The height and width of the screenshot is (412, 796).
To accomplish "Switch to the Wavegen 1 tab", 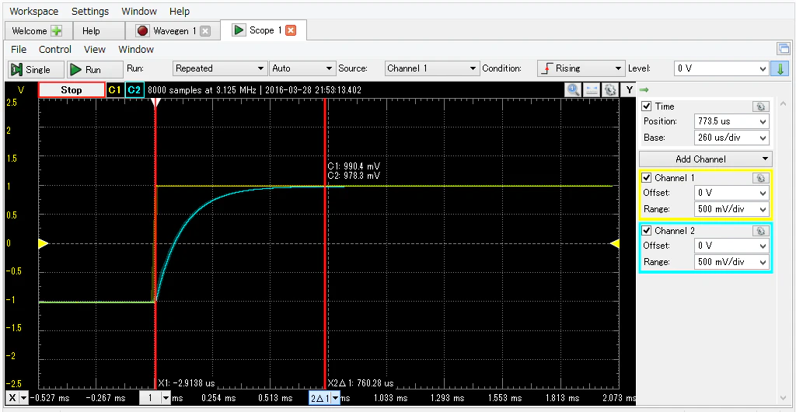I will point(174,31).
